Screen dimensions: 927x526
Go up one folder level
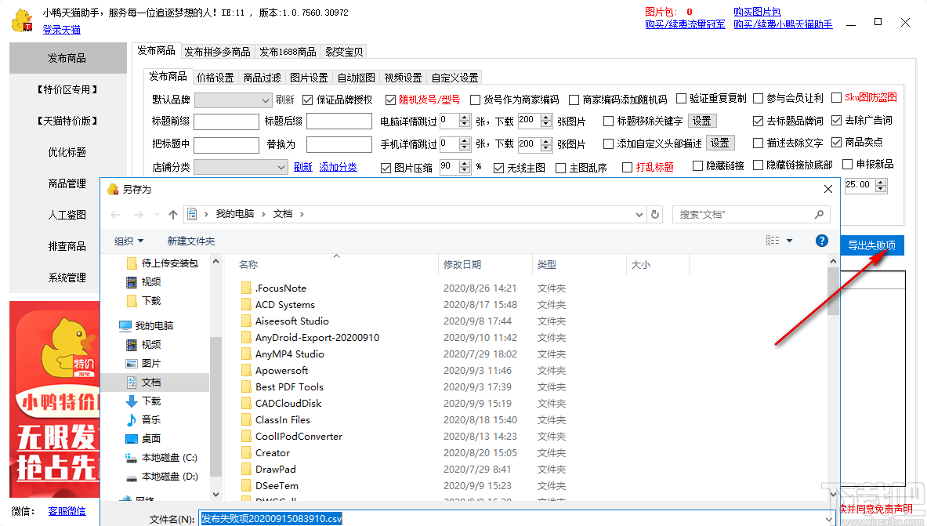point(172,214)
